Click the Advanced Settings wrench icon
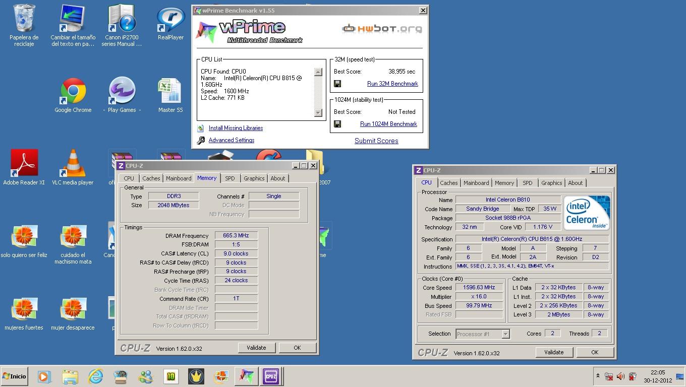This screenshot has width=686, height=387. click(200, 141)
